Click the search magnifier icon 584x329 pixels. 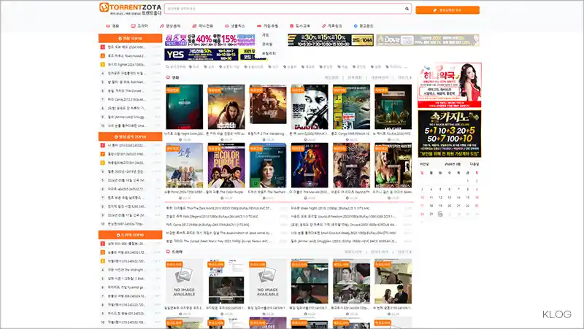407,9
